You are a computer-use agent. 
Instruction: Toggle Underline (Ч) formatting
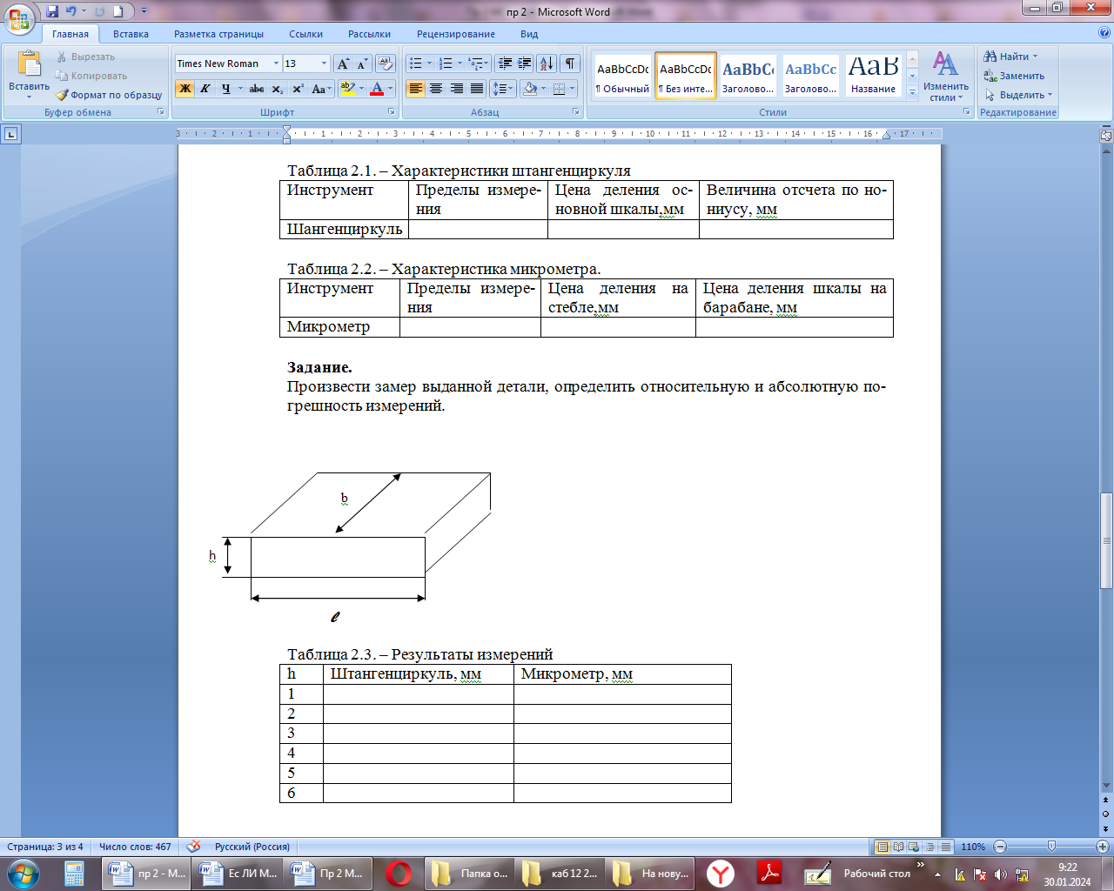click(x=226, y=89)
